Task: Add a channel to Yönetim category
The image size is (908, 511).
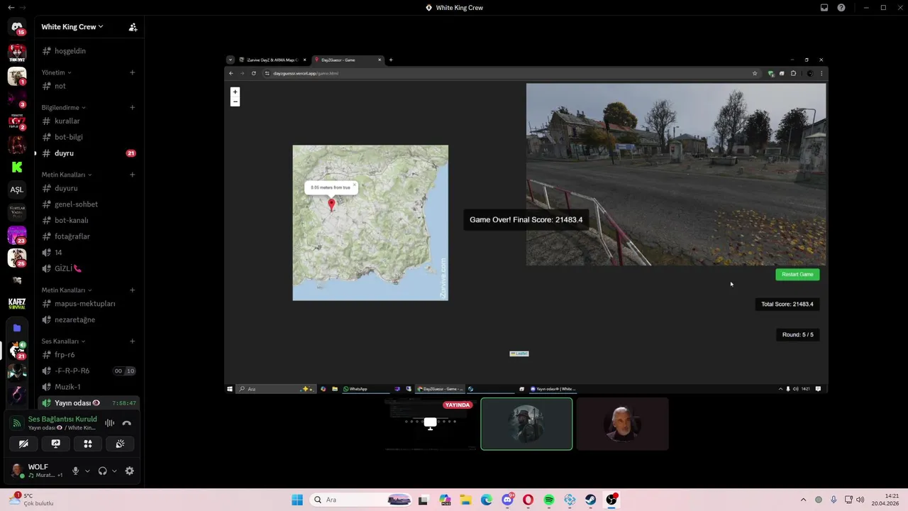Action: click(132, 72)
